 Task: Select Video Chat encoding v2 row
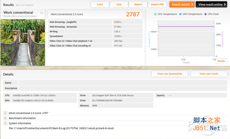95,45
